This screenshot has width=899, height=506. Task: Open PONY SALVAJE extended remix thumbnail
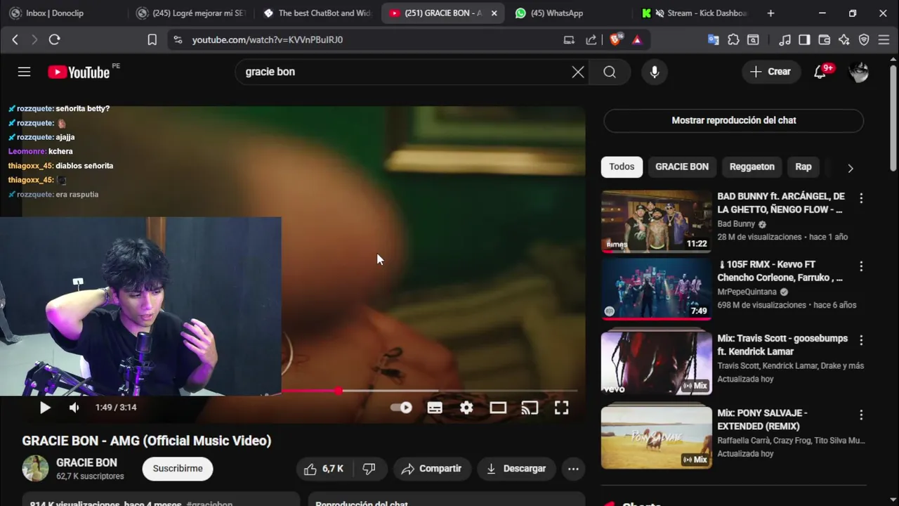point(656,437)
